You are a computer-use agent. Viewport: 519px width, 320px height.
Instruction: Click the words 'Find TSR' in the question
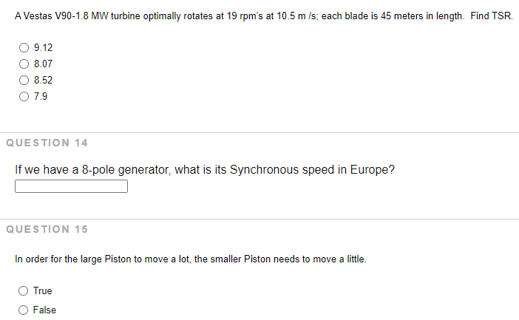pyautogui.click(x=492, y=16)
